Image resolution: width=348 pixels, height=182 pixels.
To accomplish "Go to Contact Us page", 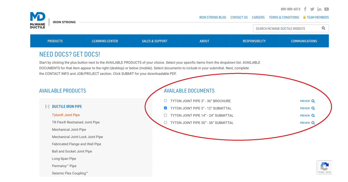I will [239, 17].
